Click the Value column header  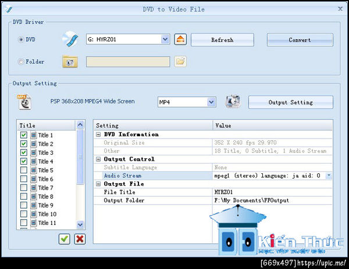[x=273, y=126]
